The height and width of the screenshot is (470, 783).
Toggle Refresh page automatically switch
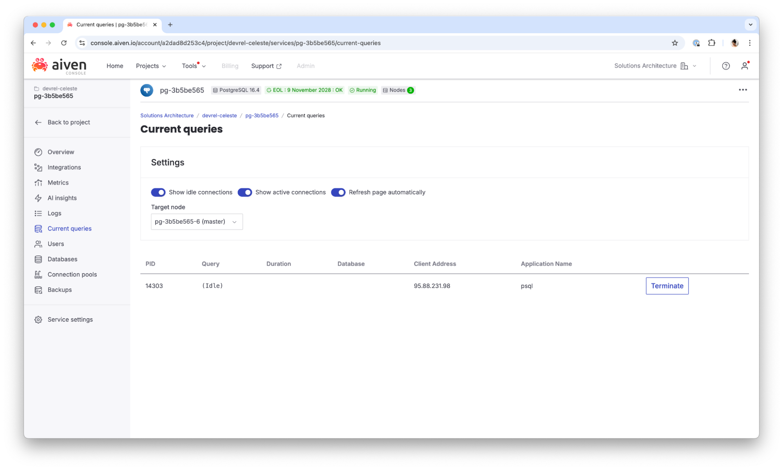pyautogui.click(x=338, y=192)
